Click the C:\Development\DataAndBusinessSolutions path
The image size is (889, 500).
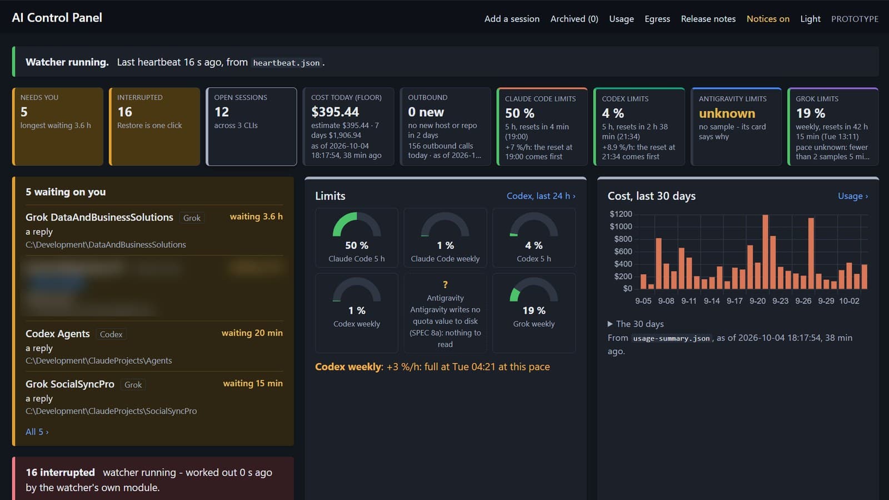click(x=106, y=244)
